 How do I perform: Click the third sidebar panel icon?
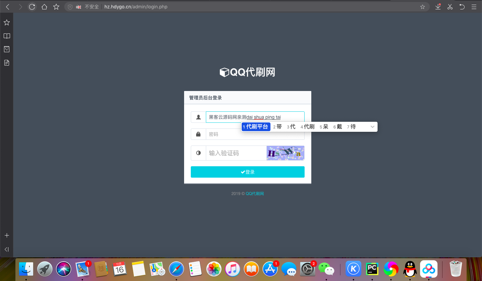(x=6, y=49)
